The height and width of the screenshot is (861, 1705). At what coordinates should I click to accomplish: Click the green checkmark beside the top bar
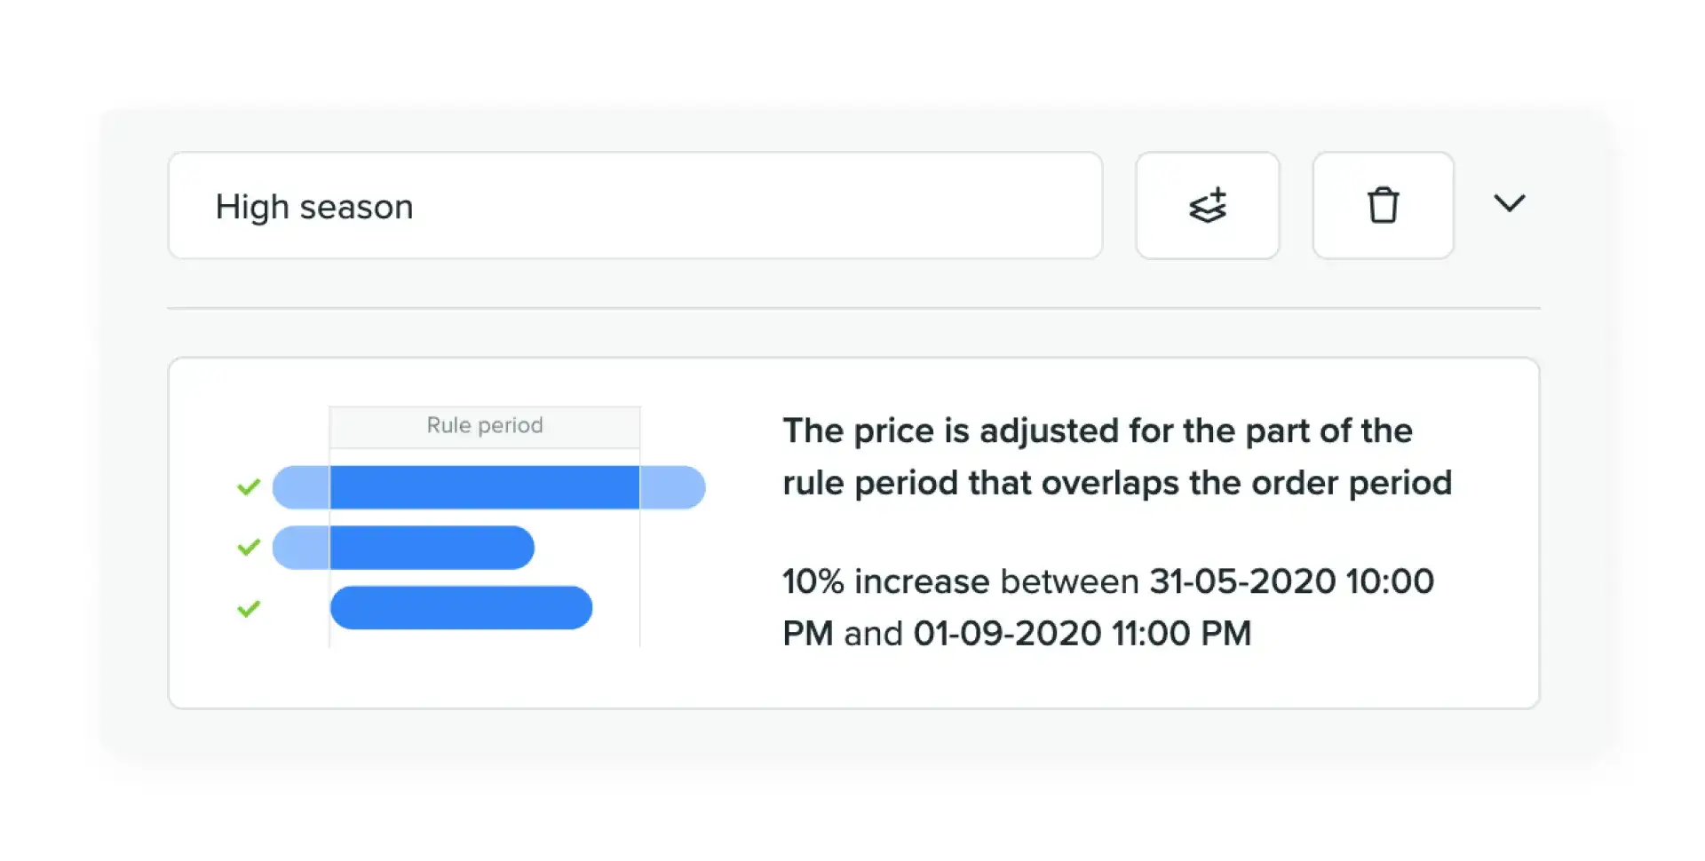(249, 486)
